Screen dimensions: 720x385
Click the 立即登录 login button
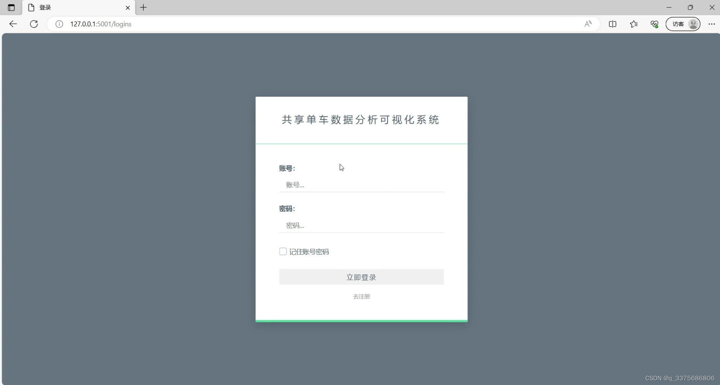click(x=361, y=277)
